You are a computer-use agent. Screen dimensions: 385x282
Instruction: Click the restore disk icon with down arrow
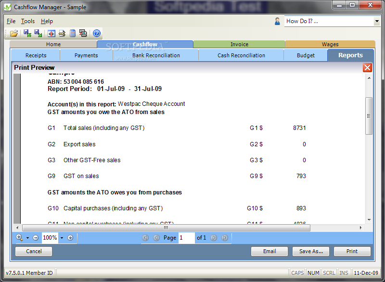pyautogui.click(x=38, y=33)
